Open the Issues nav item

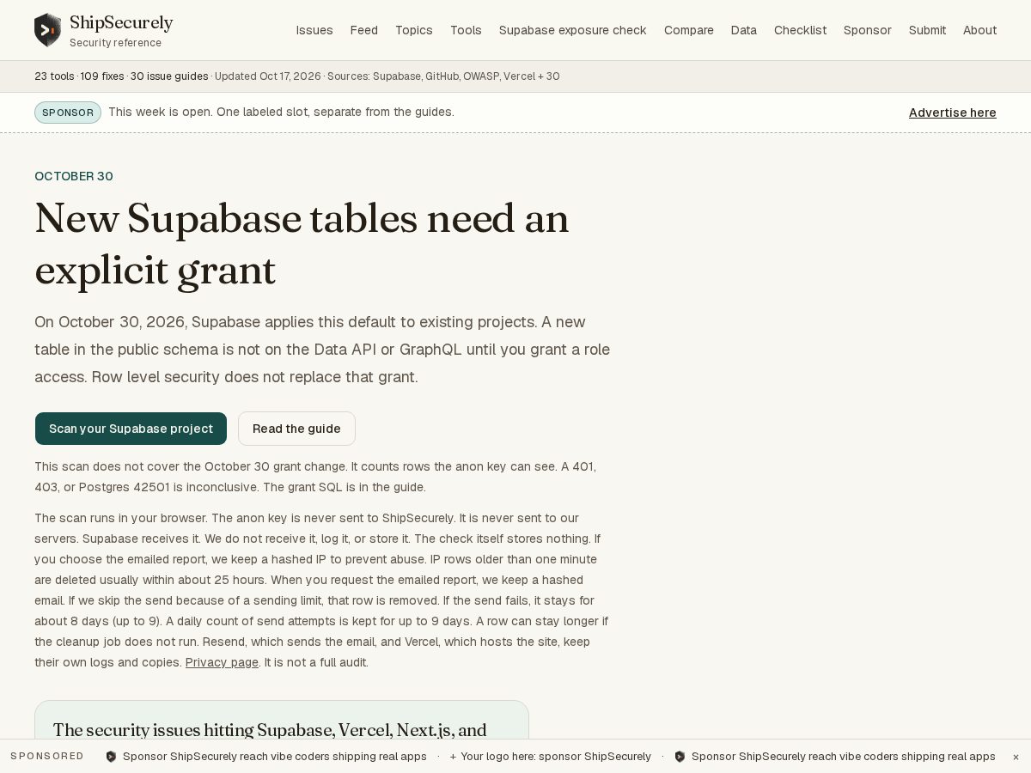pyautogui.click(x=314, y=30)
